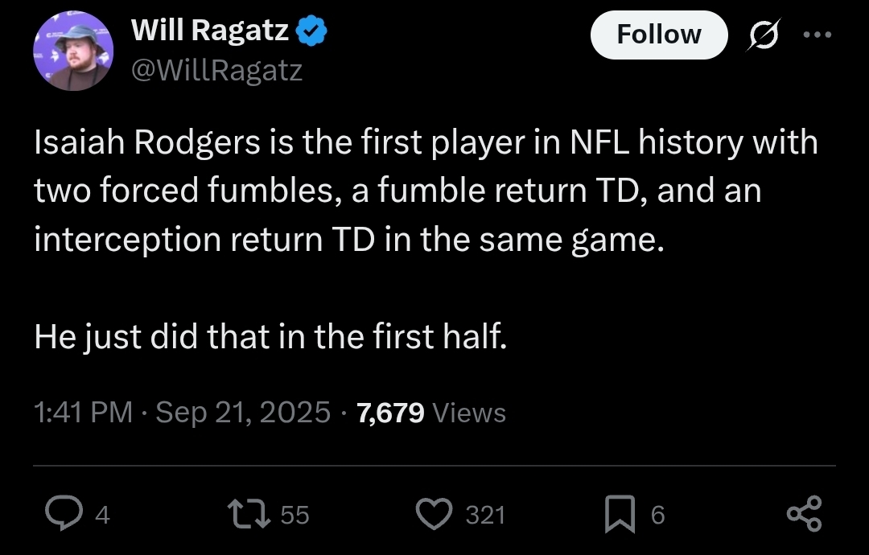Image resolution: width=869 pixels, height=555 pixels.
Task: Open the @WillRagatz handle link
Action: (216, 70)
